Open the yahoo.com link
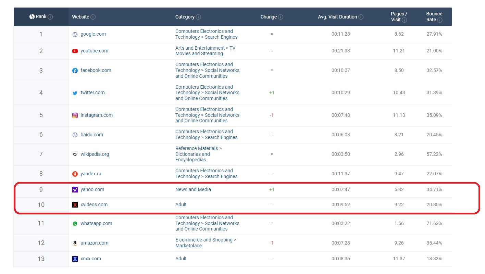 [92, 190]
